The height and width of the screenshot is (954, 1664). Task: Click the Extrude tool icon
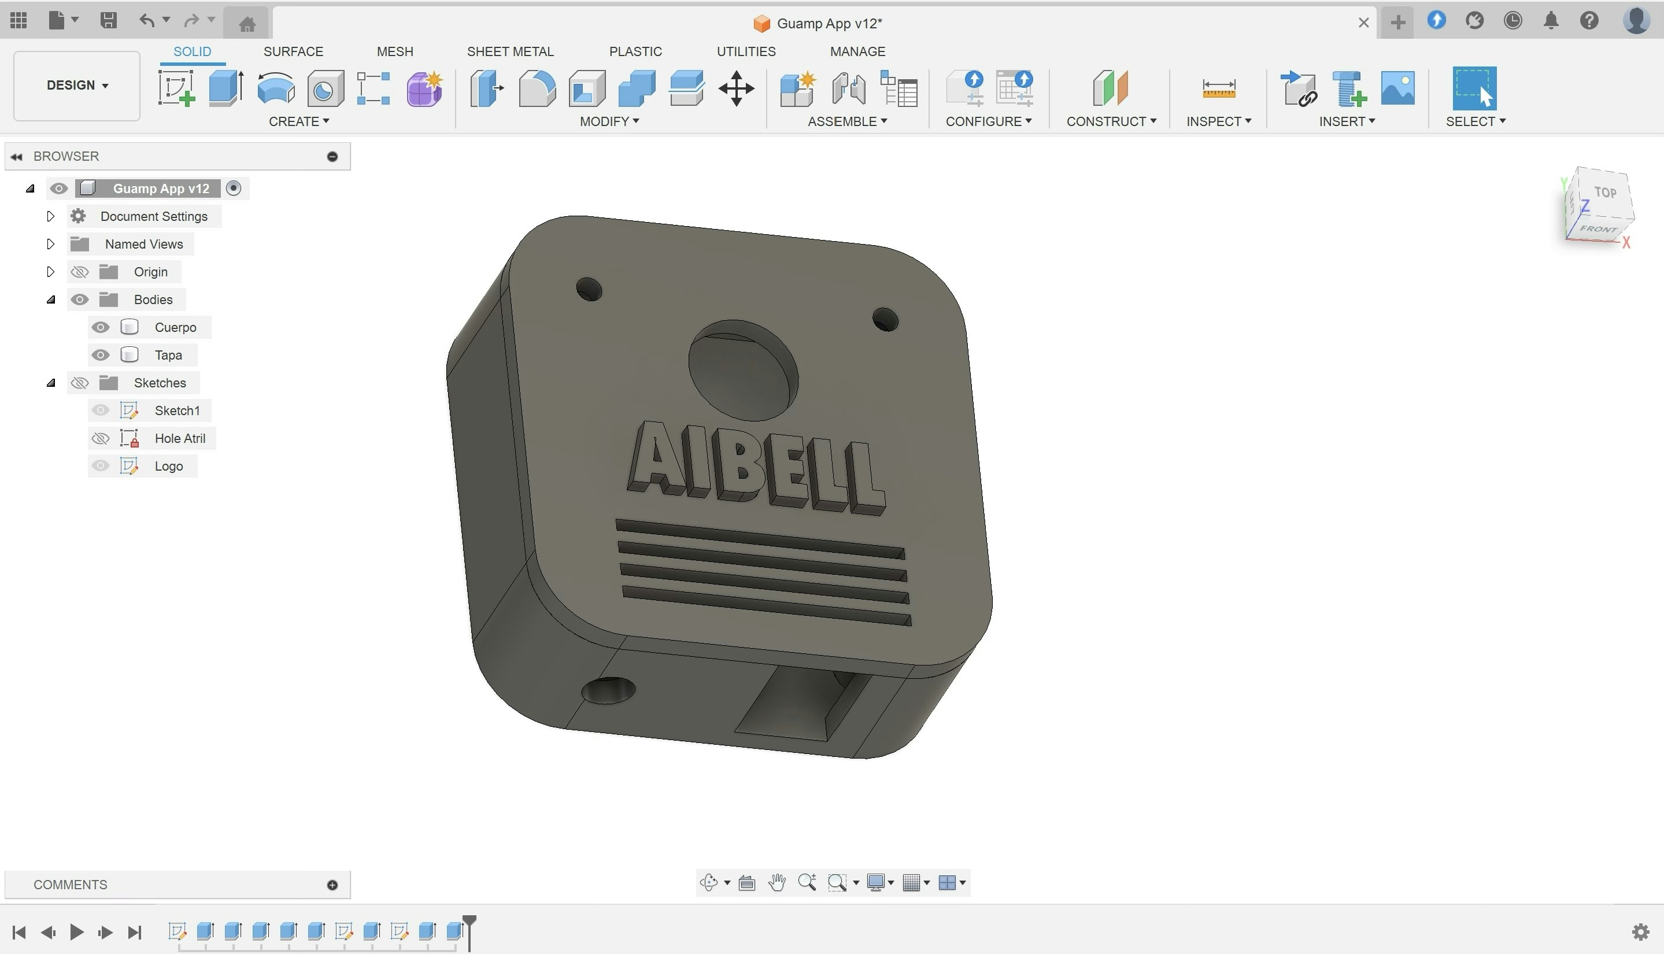(226, 88)
